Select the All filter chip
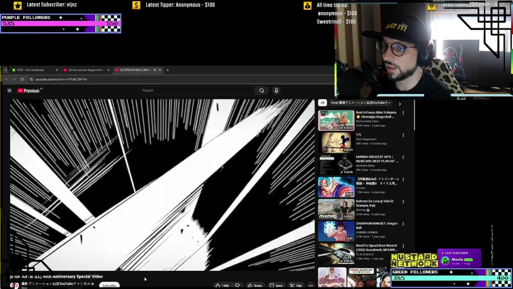 coord(322,103)
